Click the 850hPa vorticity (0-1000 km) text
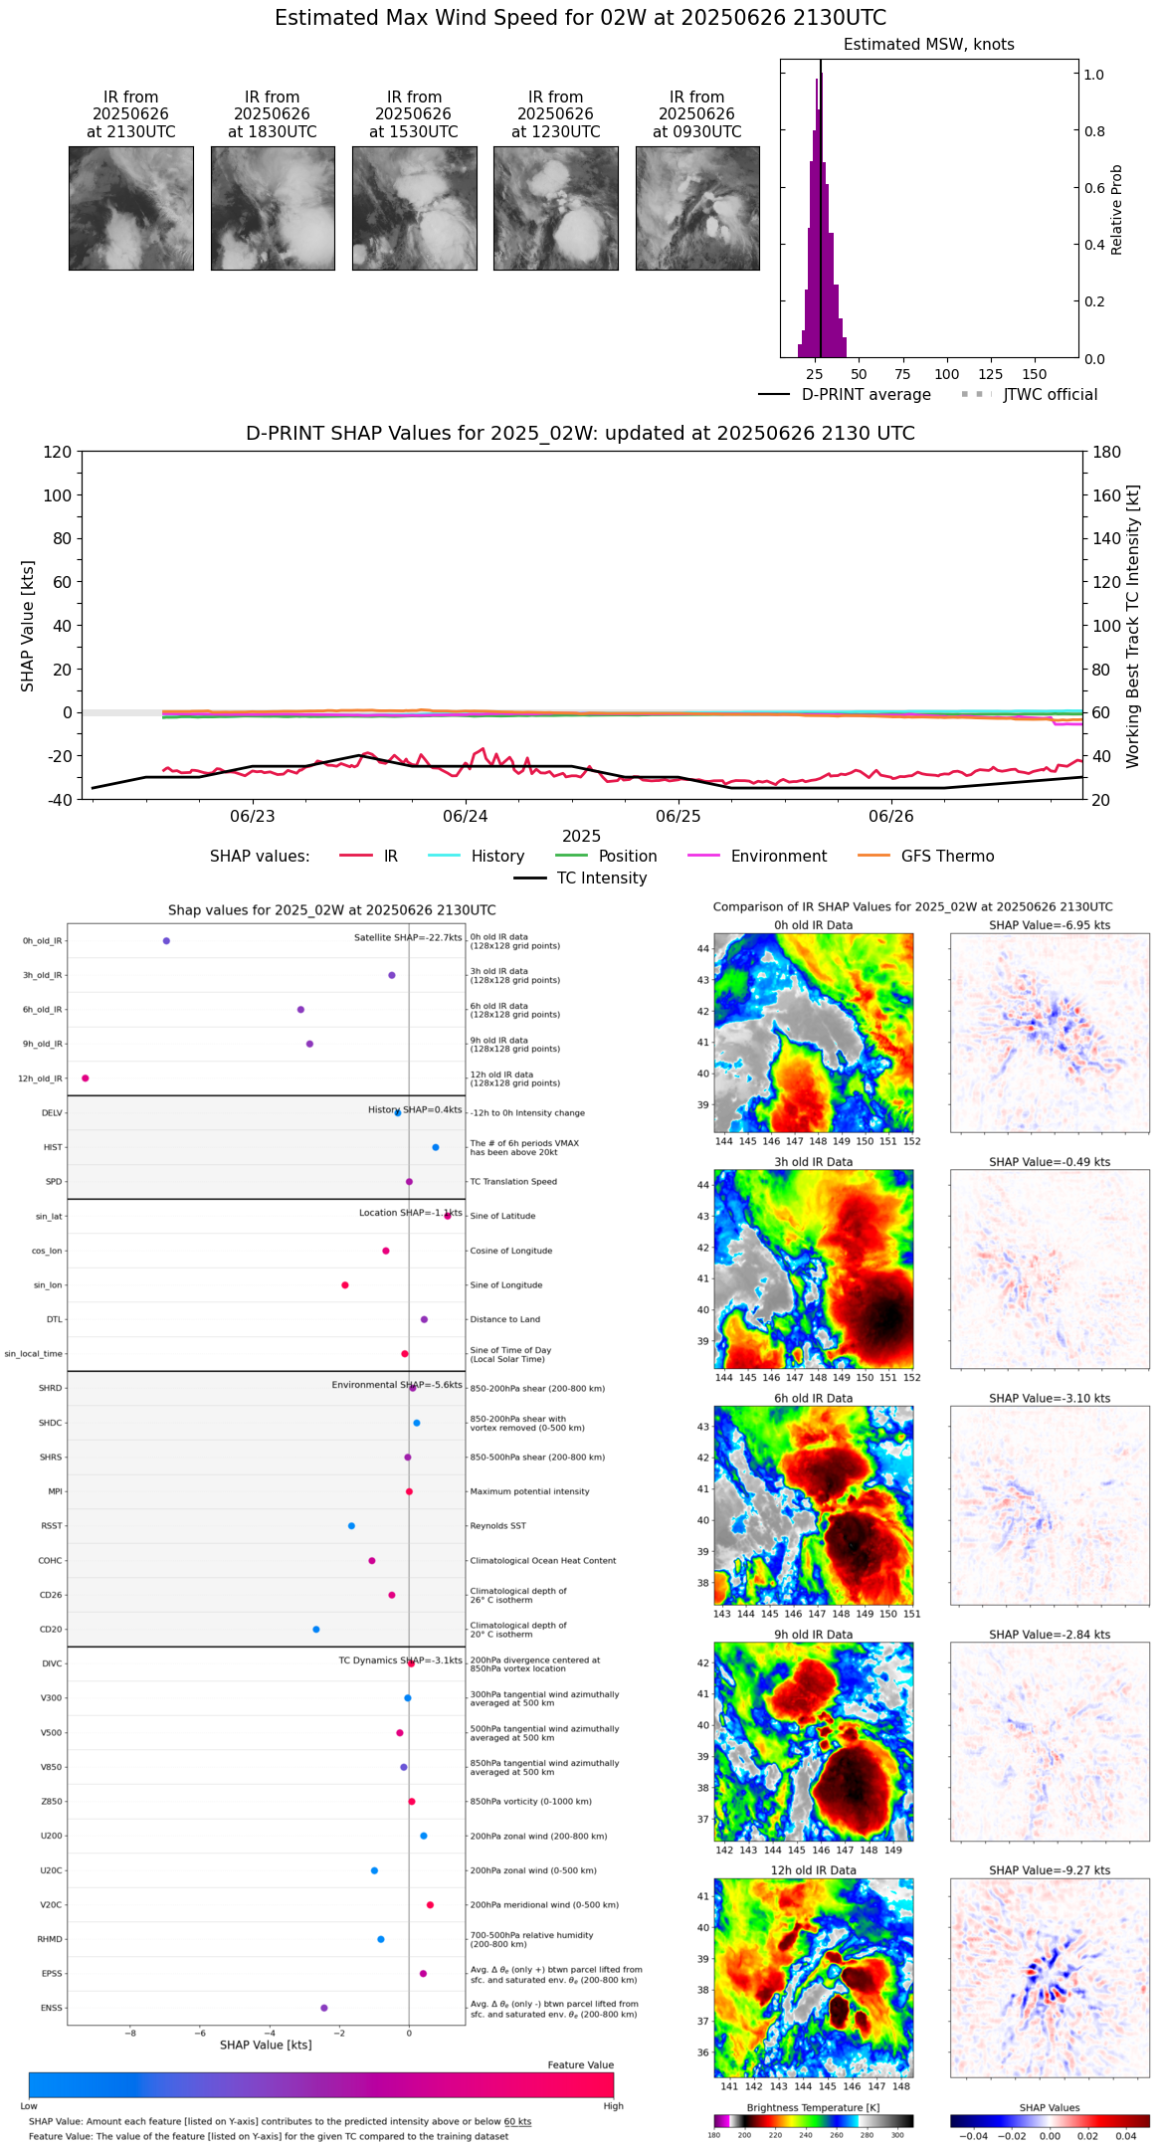 point(530,1802)
